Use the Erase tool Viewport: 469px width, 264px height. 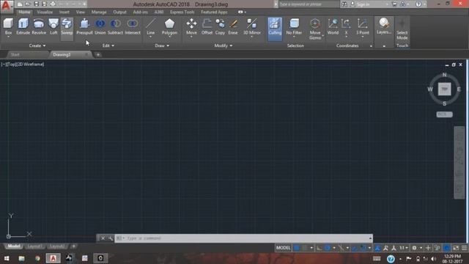tap(233, 26)
